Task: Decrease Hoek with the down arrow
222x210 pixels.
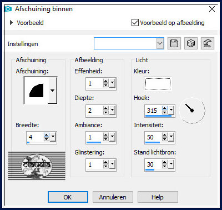Action: 165,113
